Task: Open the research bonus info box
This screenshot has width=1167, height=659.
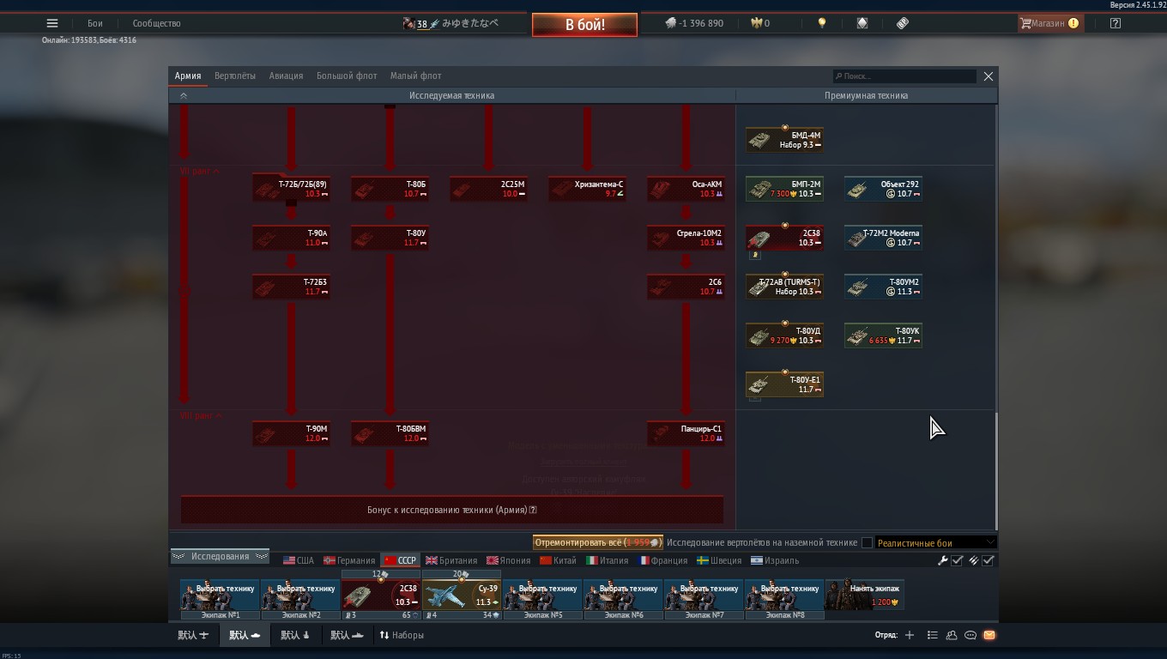Action: [452, 510]
